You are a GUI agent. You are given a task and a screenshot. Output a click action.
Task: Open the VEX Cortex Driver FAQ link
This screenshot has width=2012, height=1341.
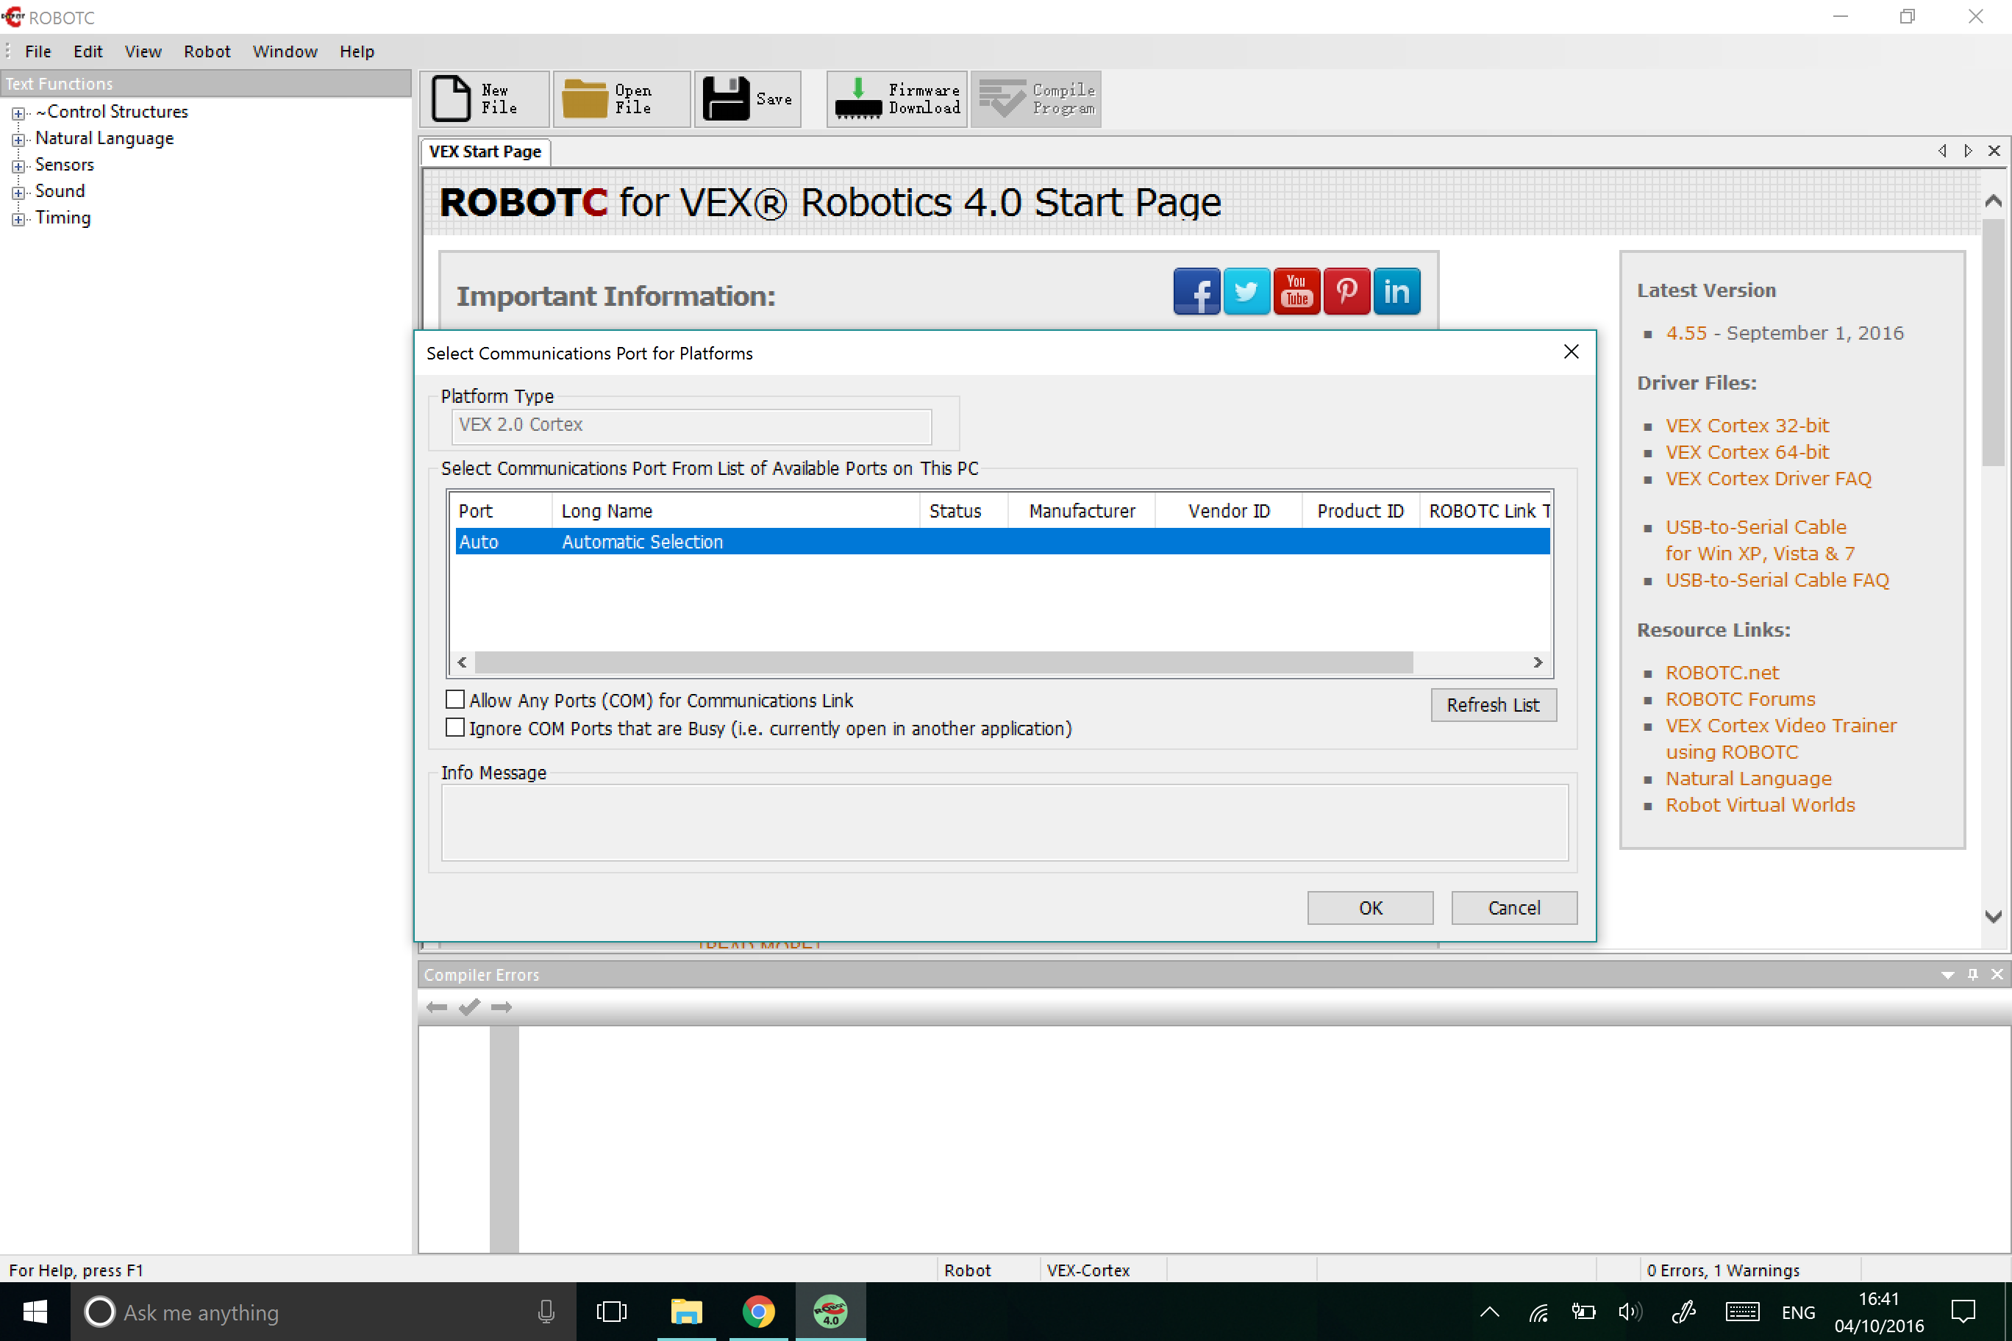[x=1768, y=478]
